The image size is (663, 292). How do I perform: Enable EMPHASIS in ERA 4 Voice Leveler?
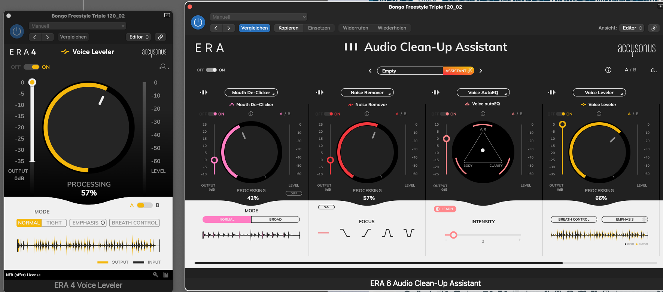[88, 223]
